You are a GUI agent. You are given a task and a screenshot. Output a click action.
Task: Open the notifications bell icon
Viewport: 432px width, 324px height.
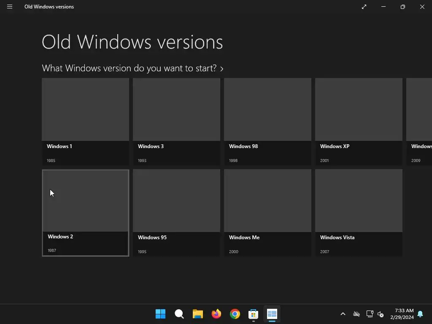pos(420,314)
